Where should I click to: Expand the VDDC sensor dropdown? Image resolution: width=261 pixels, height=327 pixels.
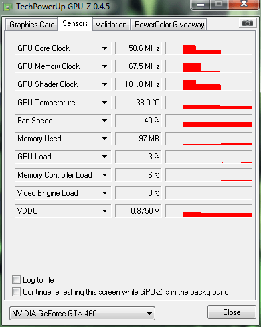(104, 211)
